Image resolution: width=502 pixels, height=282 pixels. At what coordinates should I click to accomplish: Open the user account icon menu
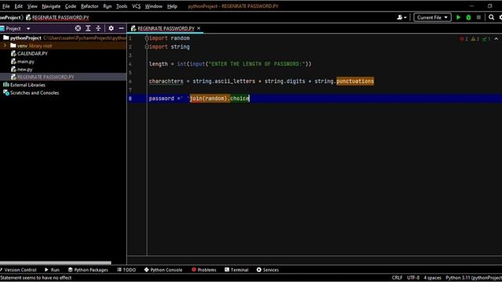tap(402, 17)
